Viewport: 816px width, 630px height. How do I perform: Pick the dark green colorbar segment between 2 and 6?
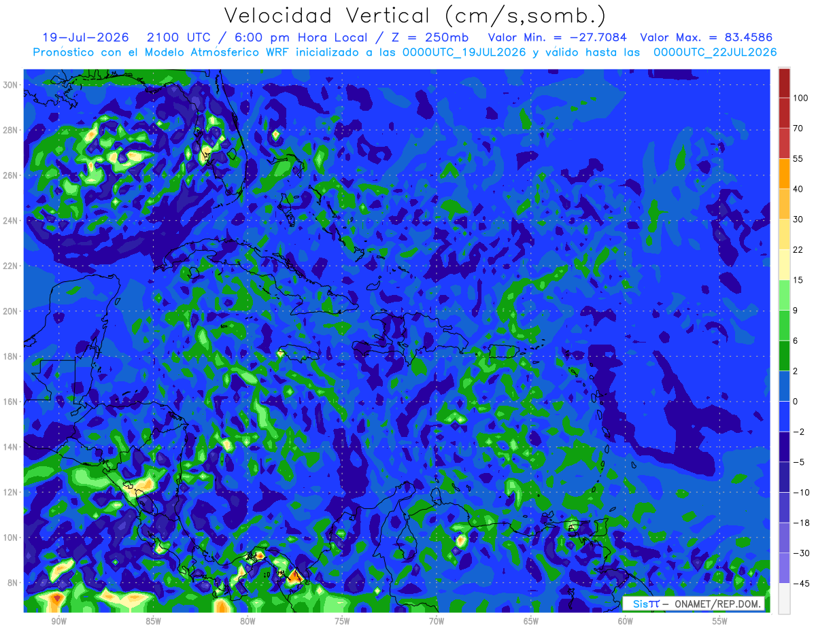[x=784, y=355]
